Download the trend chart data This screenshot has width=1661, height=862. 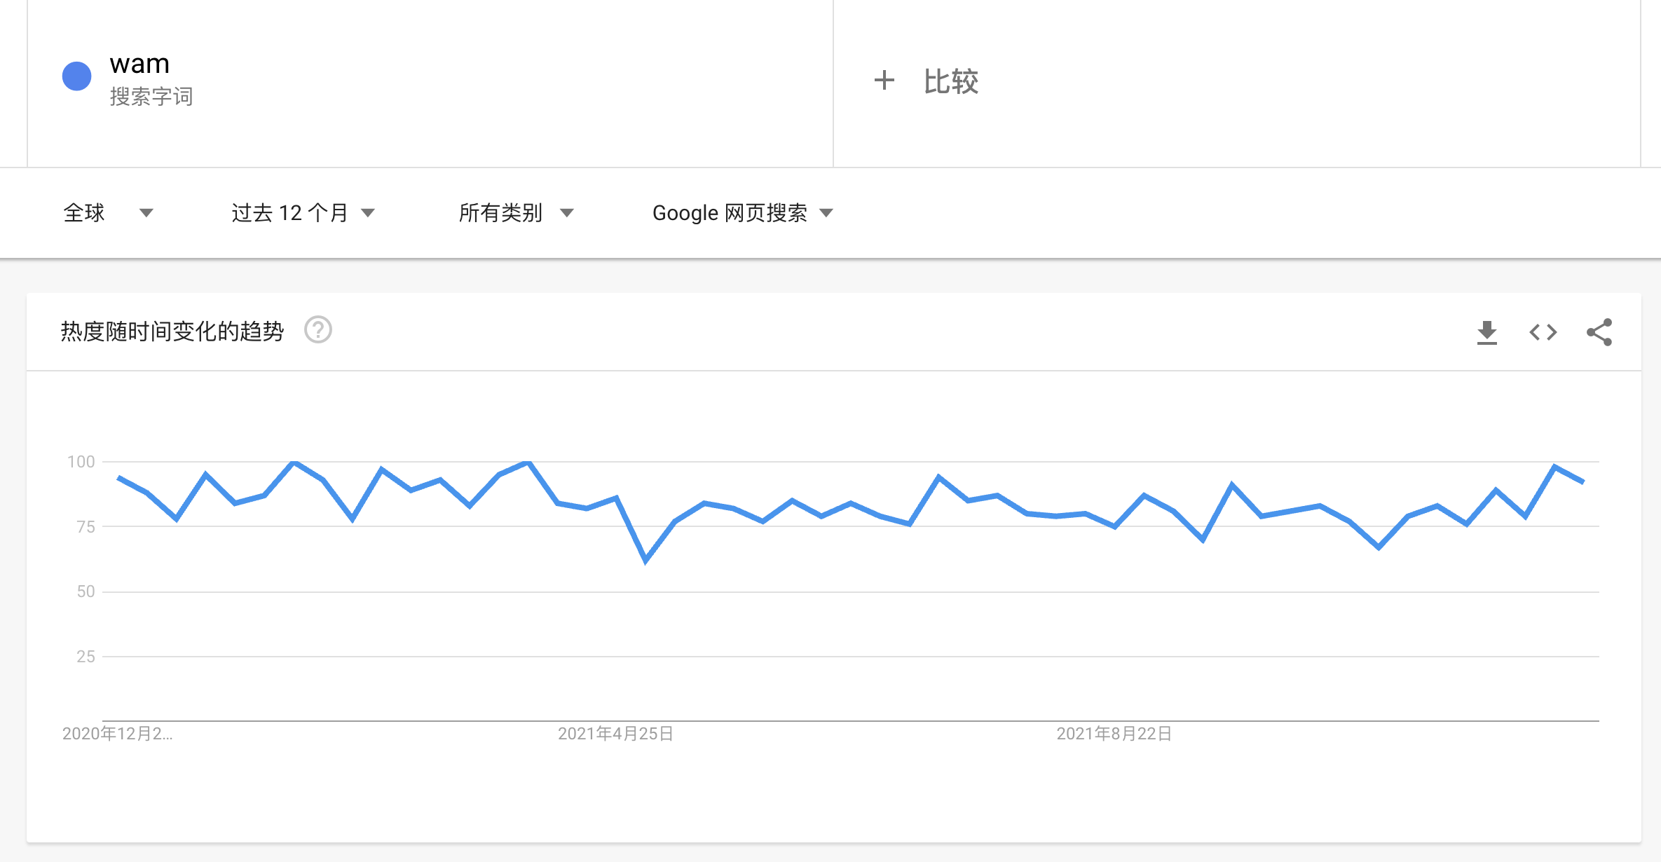(1486, 332)
